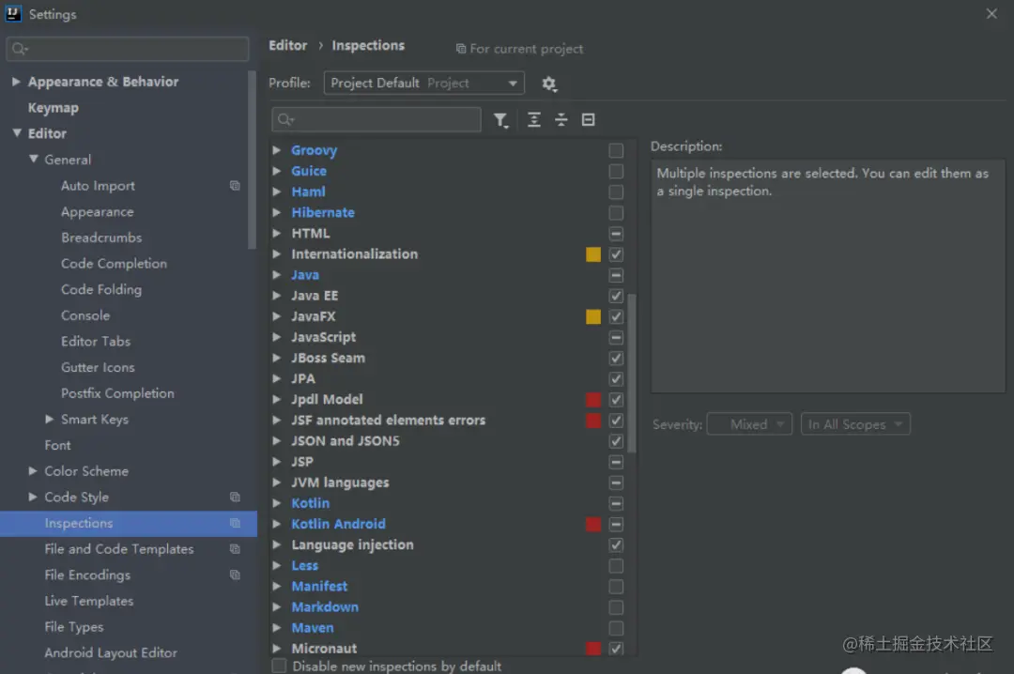This screenshot has height=674, width=1014.
Task: Open the In All Scopes dropdown
Action: pyautogui.click(x=855, y=424)
